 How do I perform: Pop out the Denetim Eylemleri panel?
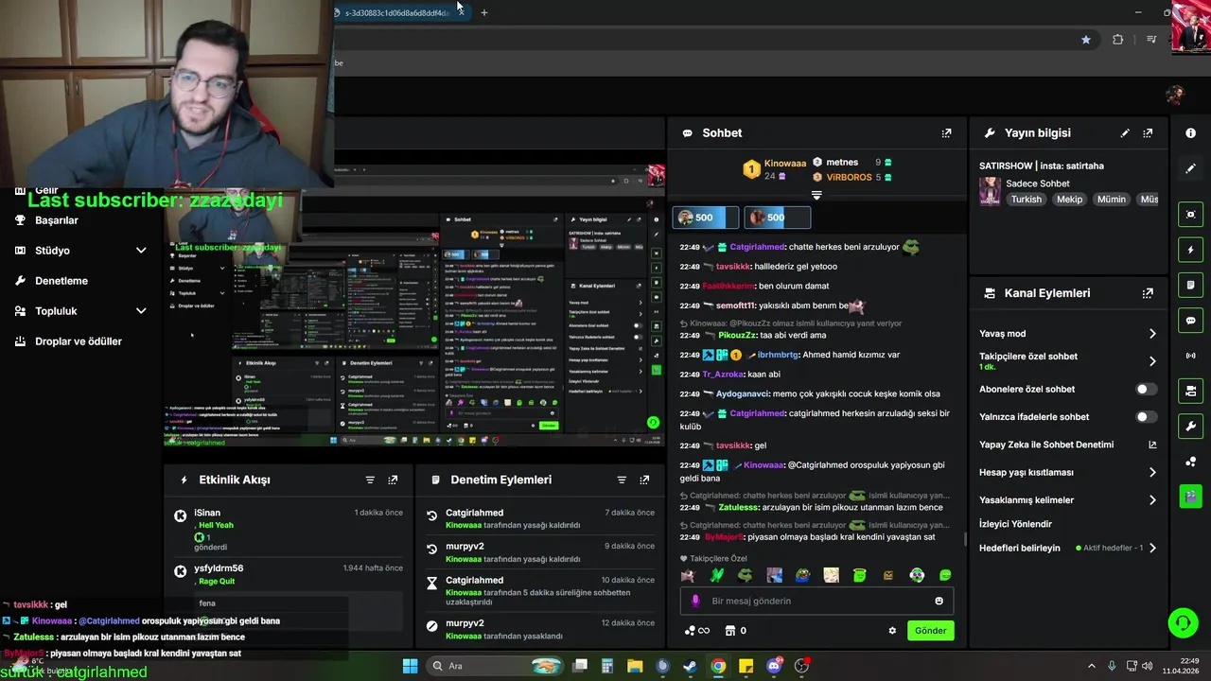pyautogui.click(x=644, y=480)
